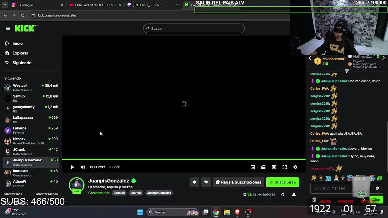This screenshot has height=218, width=388.
Task: Open the emoji picker in chat
Action: [x=377, y=188]
